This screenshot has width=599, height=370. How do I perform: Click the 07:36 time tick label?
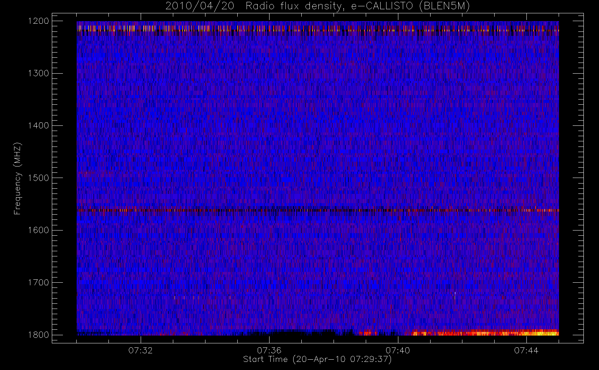(269, 350)
